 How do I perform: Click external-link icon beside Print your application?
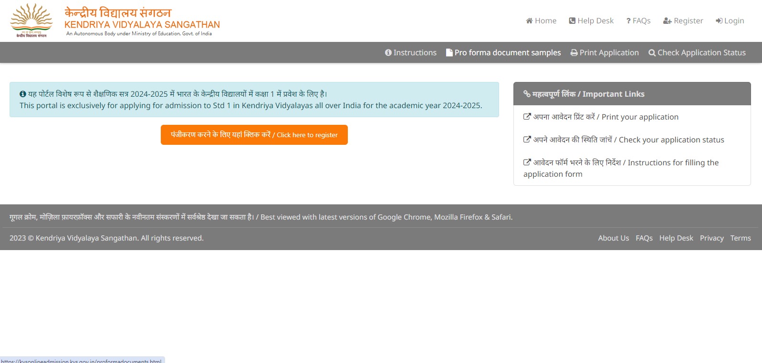point(527,117)
